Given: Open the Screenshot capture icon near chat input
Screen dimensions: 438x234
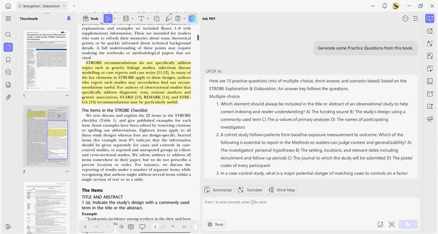Looking at the screenshot, I should point(392,224).
